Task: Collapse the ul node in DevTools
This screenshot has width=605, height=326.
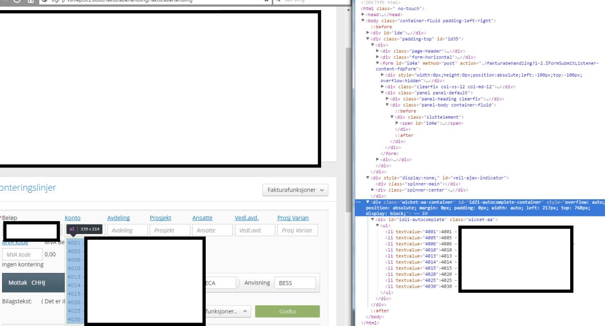Action: point(378,226)
